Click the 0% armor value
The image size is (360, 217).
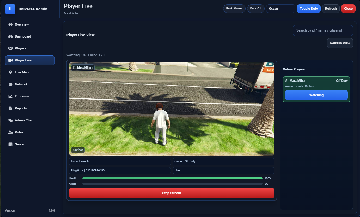pos(266,184)
